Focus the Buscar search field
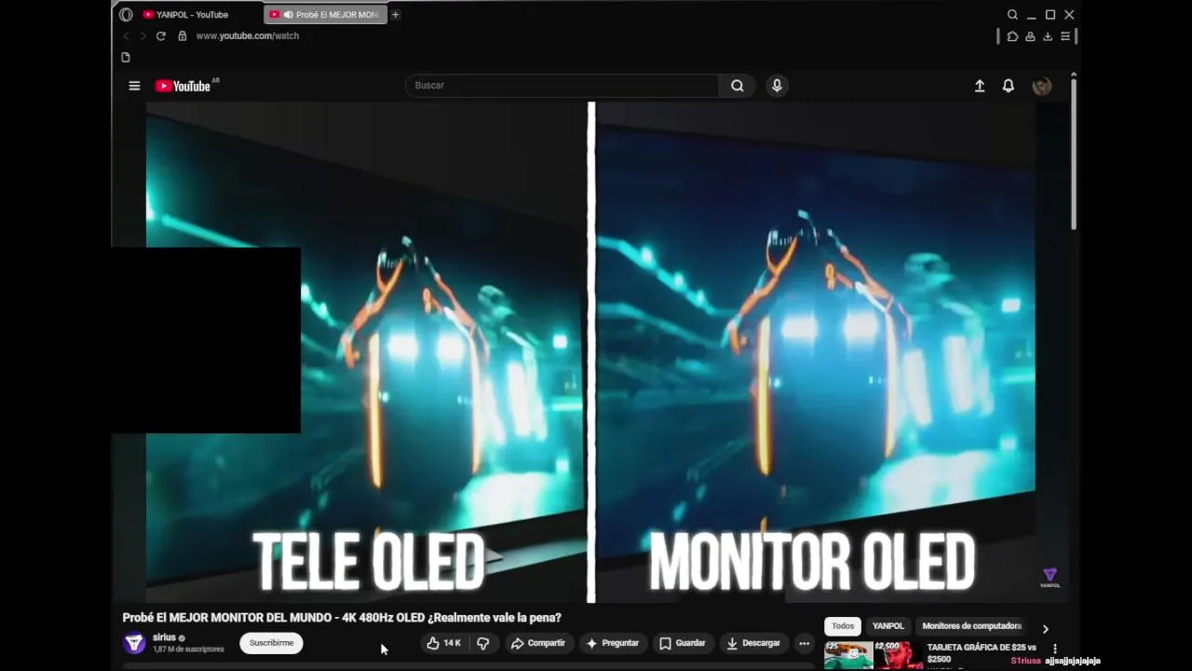Image resolution: width=1192 pixels, height=671 pixels. coord(562,86)
